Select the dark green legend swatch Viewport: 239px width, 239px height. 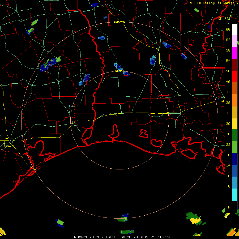pos(234,135)
